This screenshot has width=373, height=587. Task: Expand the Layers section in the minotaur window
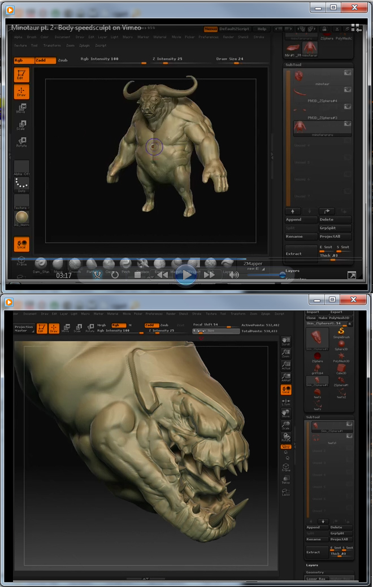point(293,271)
